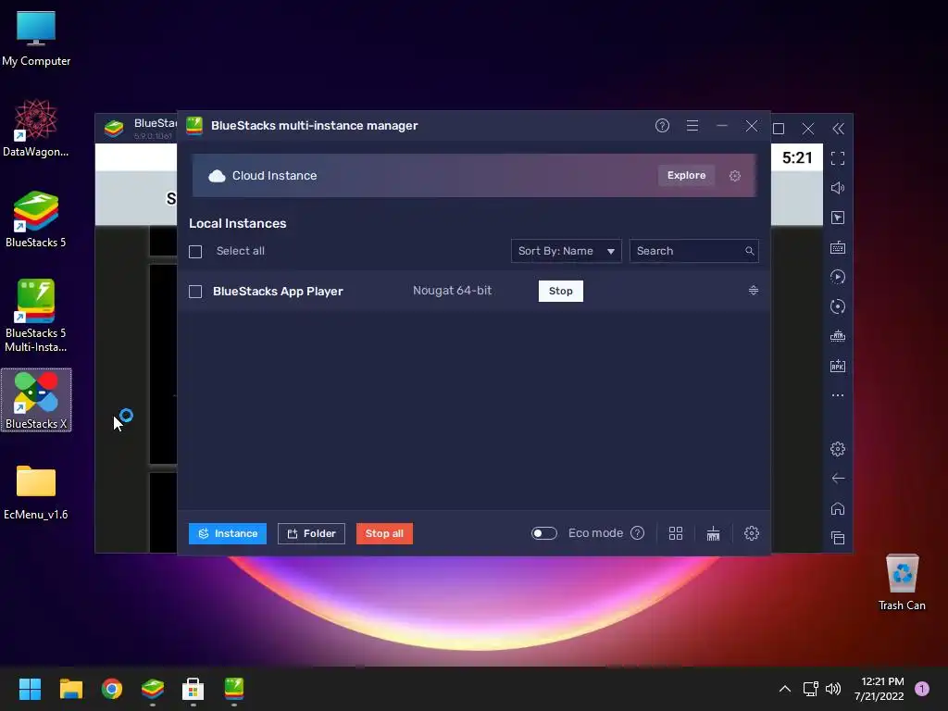Open File Explorer from taskbar
This screenshot has width=948, height=711.
click(x=70, y=689)
